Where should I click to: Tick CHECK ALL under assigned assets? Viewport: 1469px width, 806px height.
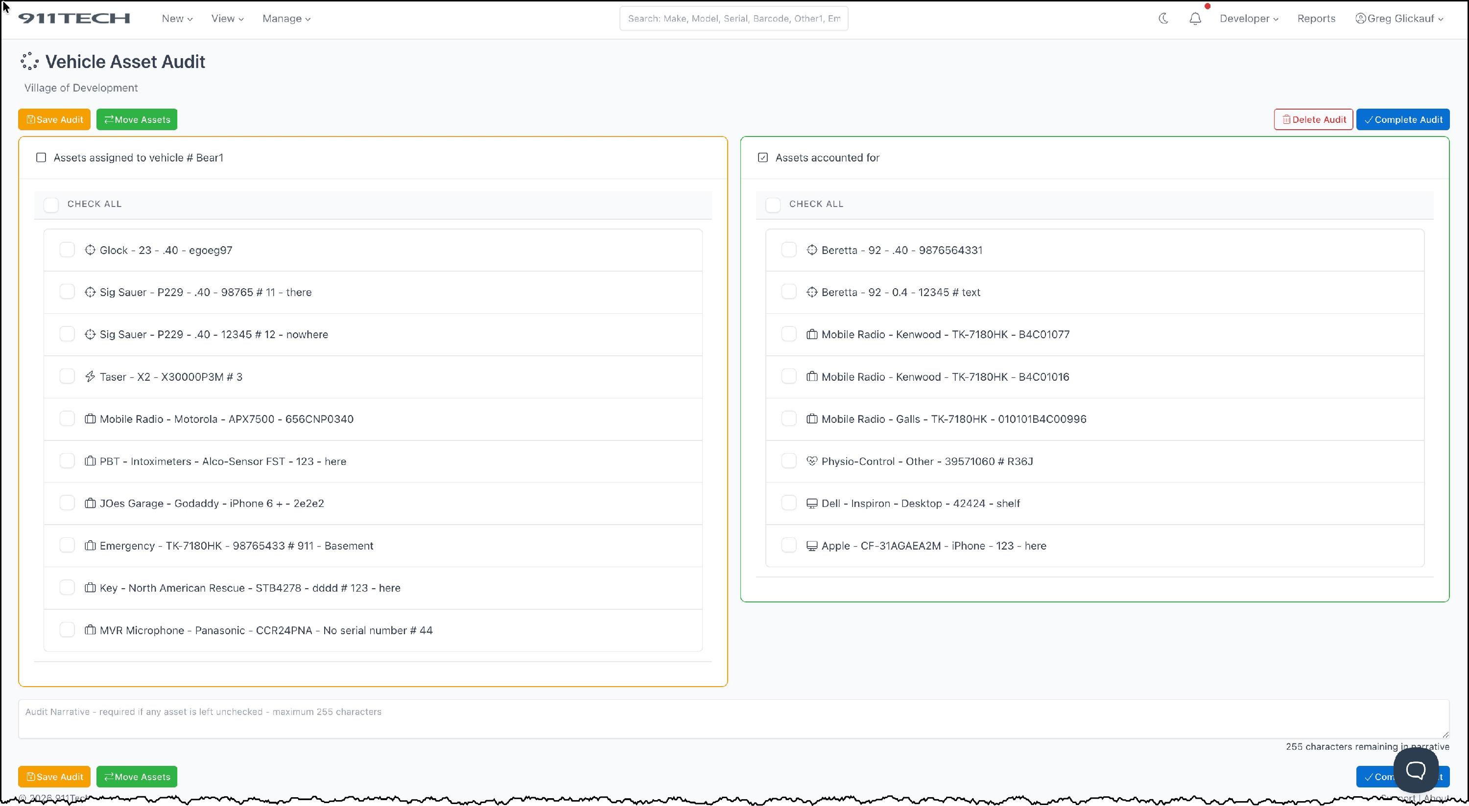point(51,205)
